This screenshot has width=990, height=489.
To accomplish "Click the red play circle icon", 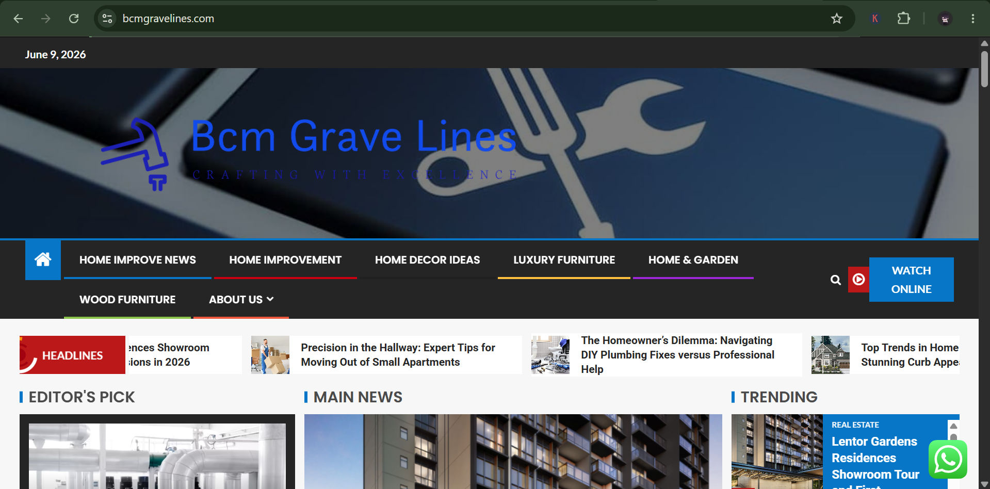I will click(x=858, y=279).
